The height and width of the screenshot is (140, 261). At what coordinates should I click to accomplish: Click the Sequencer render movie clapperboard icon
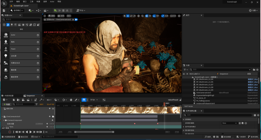tap(28, 100)
